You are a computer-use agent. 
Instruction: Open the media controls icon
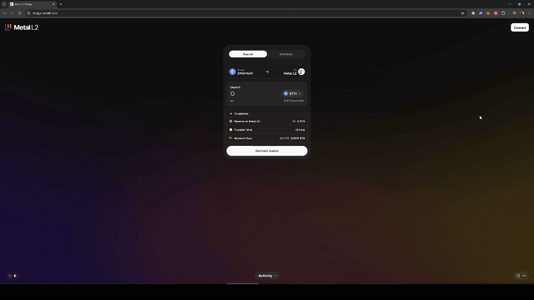click(514, 13)
